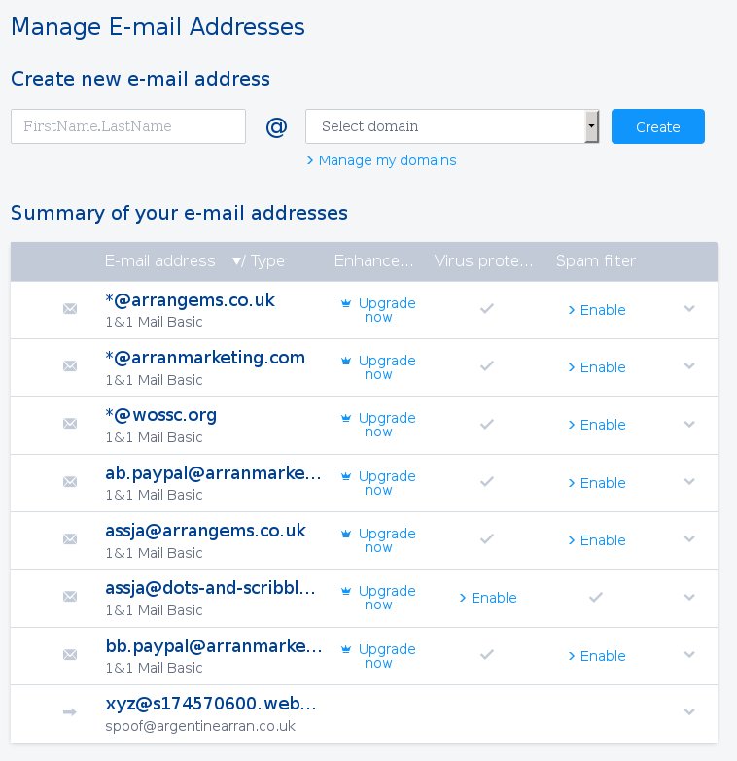
Task: Click the envelope icon beside *@arrangems.co.uk
Action: click(70, 309)
